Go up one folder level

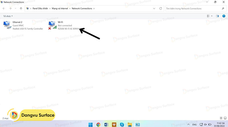tap(21, 9)
